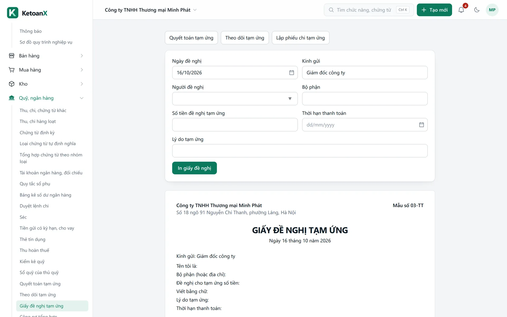Select Thu, chi, chứng từ khác

(43, 110)
